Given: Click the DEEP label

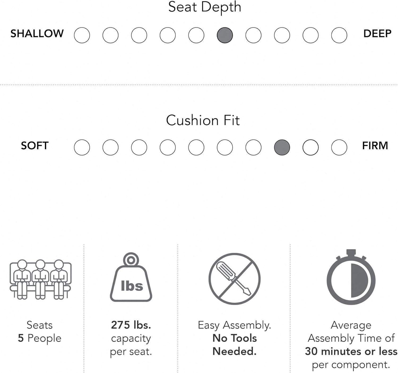Looking at the screenshot, I should 377,34.
